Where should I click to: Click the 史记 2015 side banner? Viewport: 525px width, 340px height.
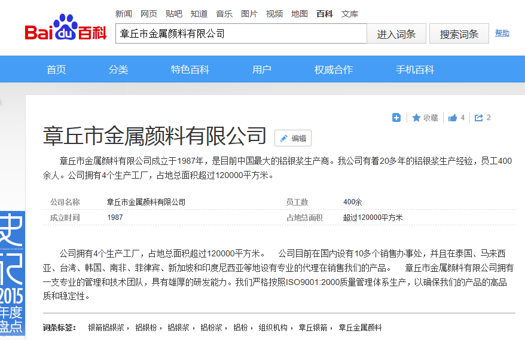coord(12,272)
